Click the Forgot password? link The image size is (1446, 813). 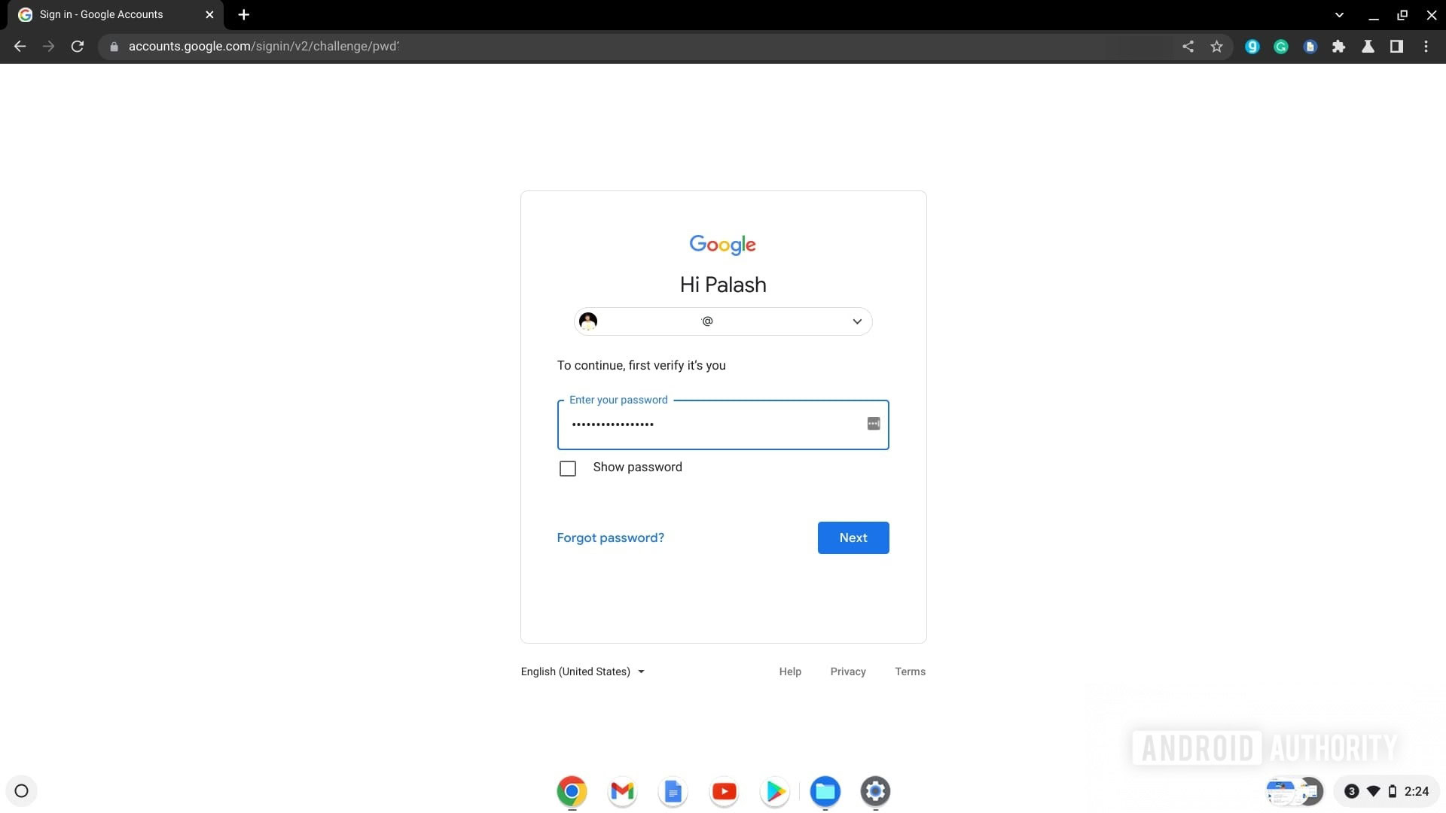(x=610, y=537)
